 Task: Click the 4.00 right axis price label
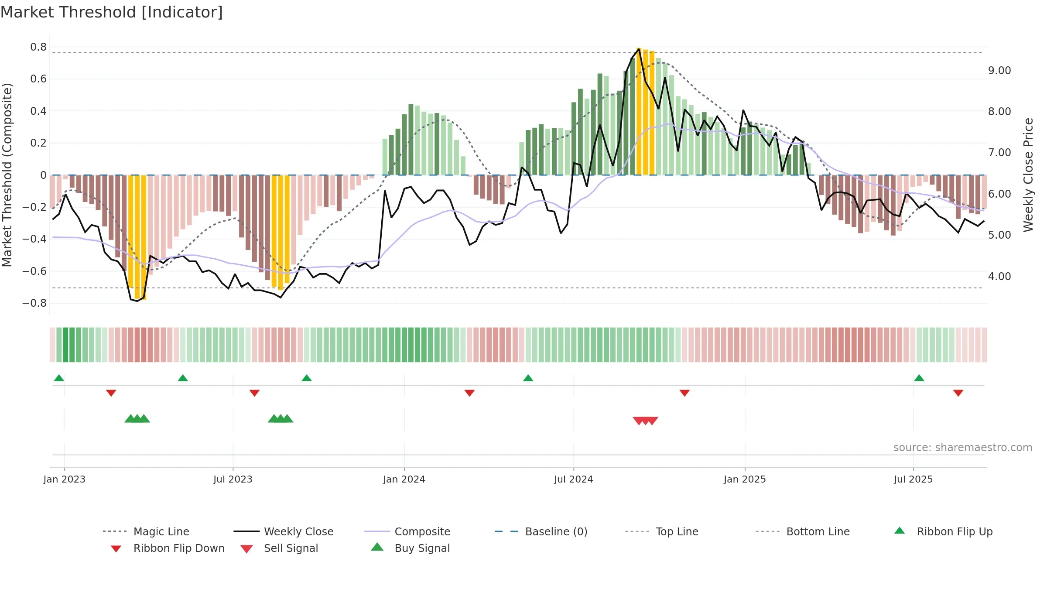click(1000, 276)
